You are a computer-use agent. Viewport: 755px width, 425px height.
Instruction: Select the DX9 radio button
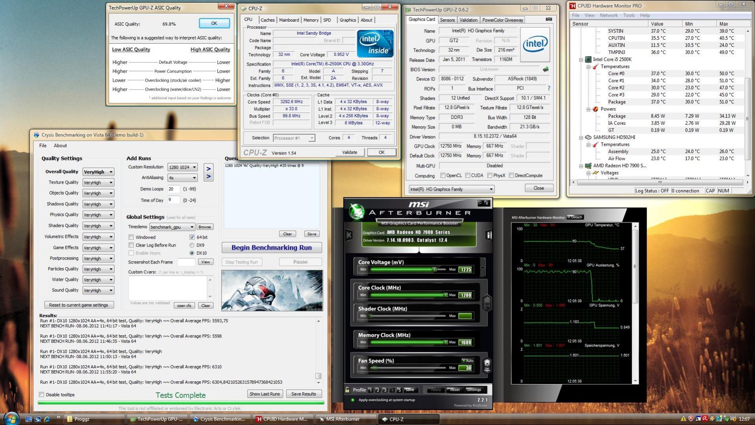coord(192,245)
